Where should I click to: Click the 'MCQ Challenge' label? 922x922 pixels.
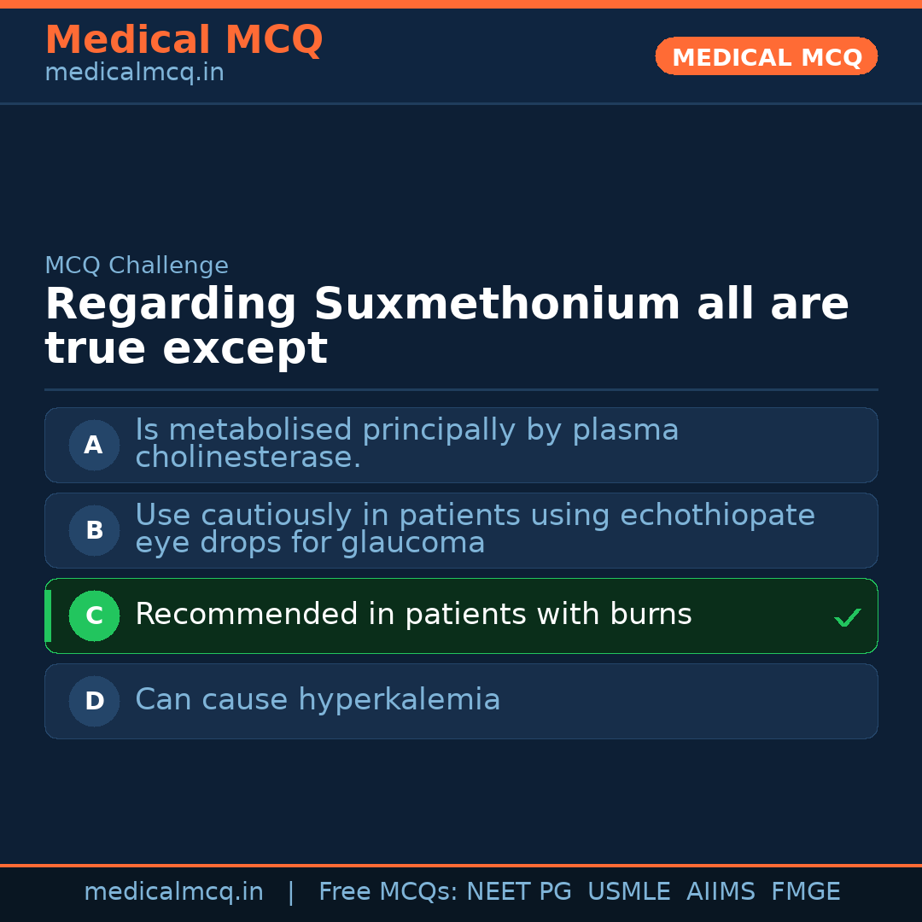click(137, 266)
